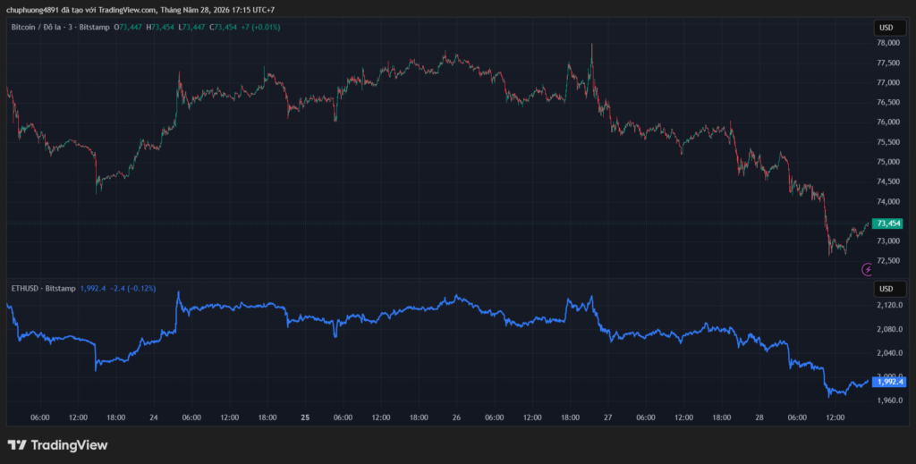Click the date marker 25 on time axis

305,418
